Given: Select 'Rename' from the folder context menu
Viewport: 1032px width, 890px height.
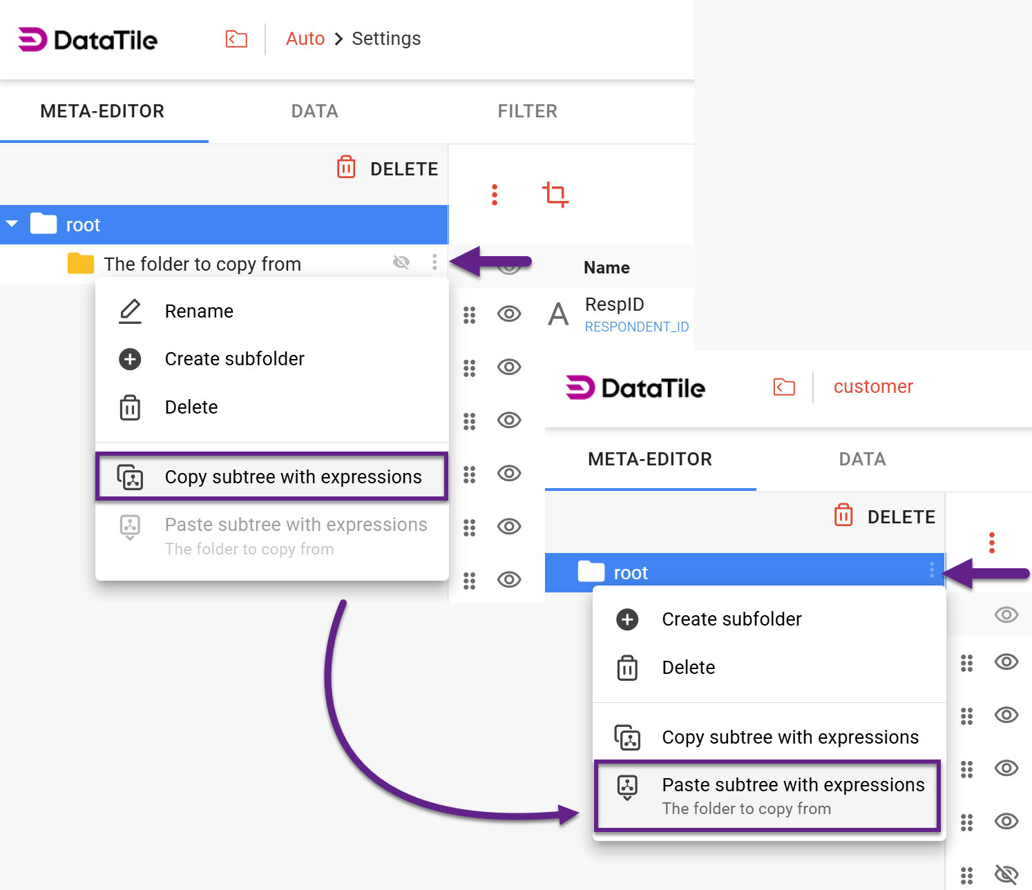Looking at the screenshot, I should point(199,311).
